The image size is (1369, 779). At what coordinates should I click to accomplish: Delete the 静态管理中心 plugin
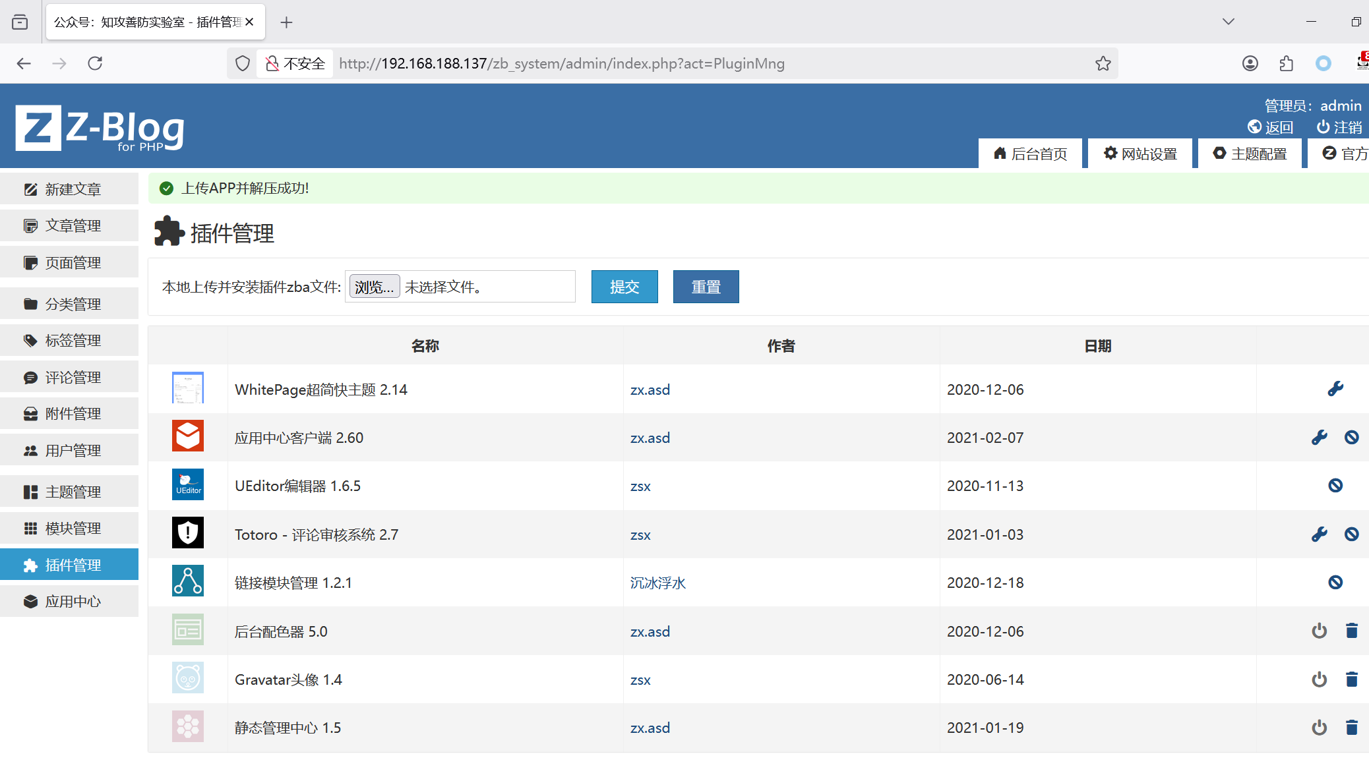click(1351, 728)
